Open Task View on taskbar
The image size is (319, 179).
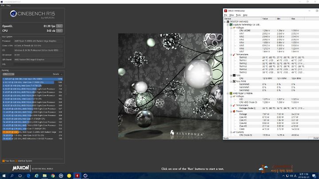click(20, 176)
